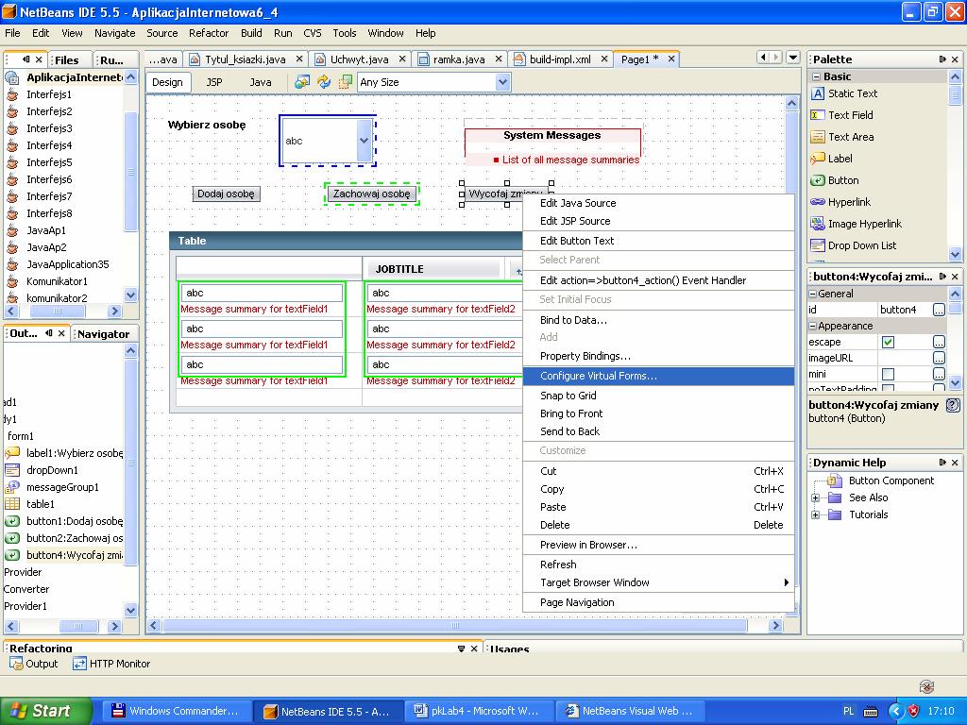The image size is (967, 725).
Task: Switch to the Java view button
Action: (x=261, y=82)
